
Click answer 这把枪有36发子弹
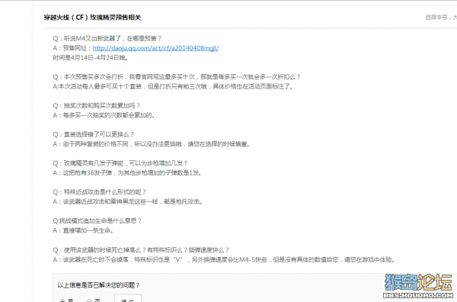pyautogui.click(x=127, y=173)
